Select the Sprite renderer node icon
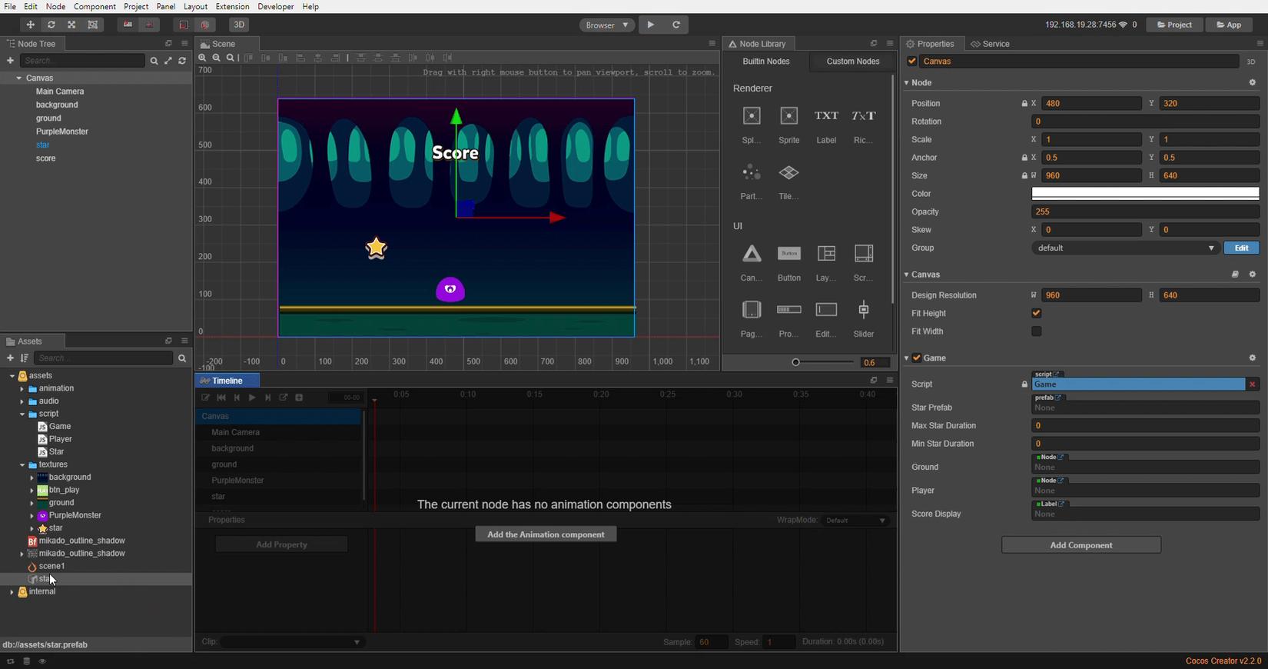This screenshot has height=669, width=1268. pos(788,116)
